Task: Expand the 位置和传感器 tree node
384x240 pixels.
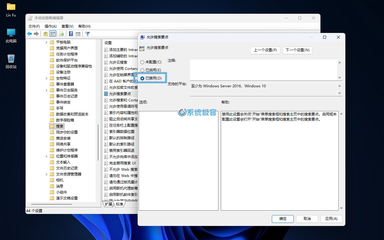Action: pyautogui.click(x=46, y=156)
